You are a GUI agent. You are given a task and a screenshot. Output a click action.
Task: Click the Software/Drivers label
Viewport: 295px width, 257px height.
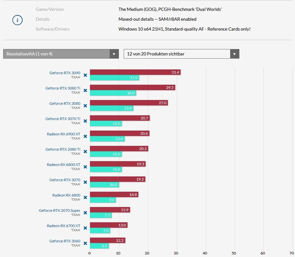point(53,29)
